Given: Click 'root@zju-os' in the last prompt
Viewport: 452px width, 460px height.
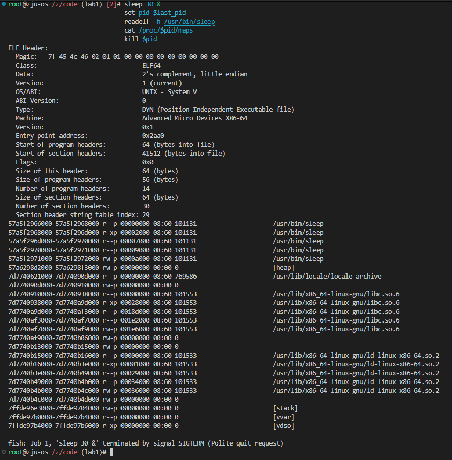Looking at the screenshot, I should coord(28,452).
